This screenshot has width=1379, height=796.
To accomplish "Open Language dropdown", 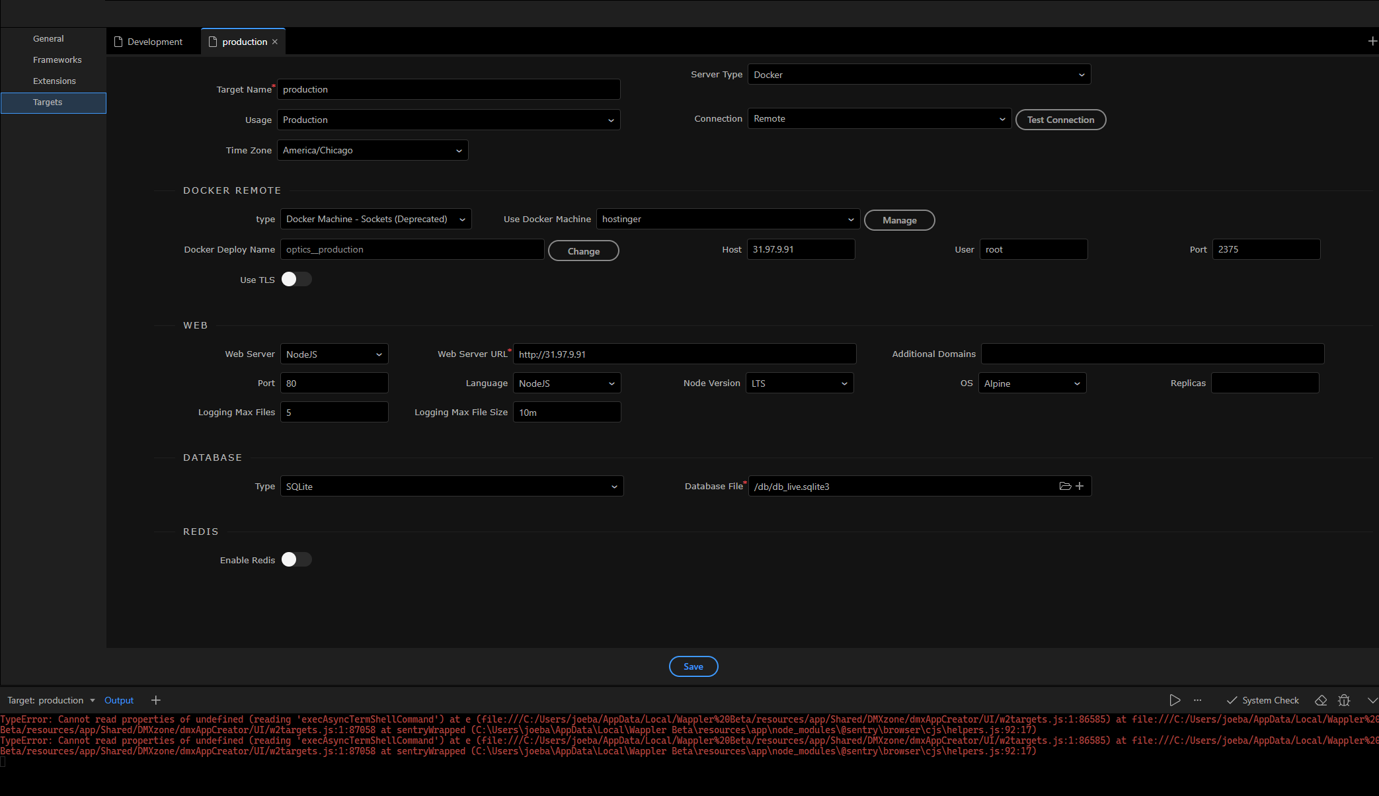I will [x=567, y=383].
